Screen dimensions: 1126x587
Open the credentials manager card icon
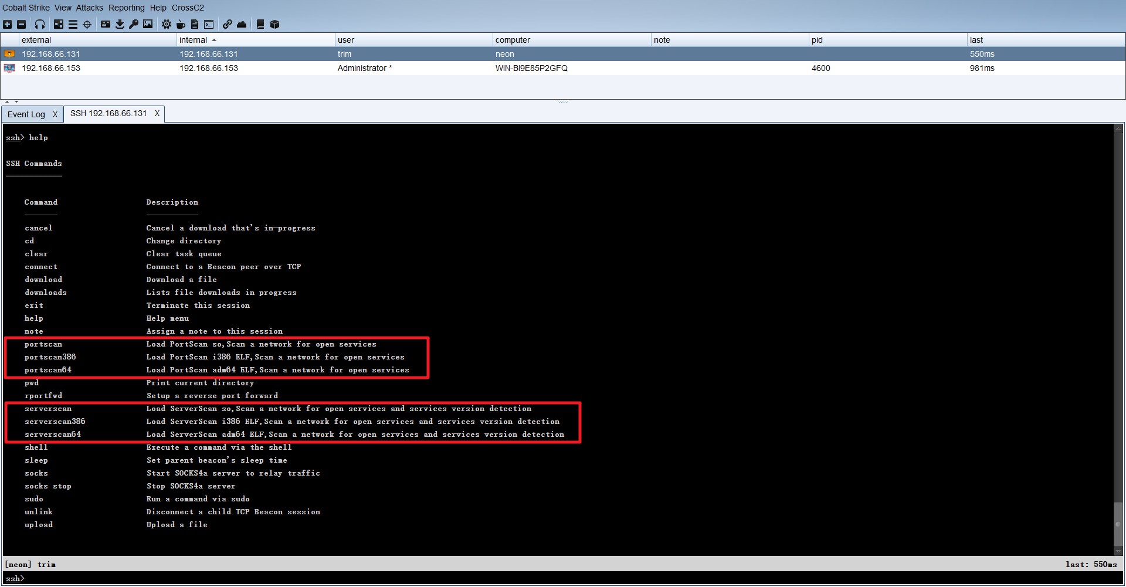(106, 24)
